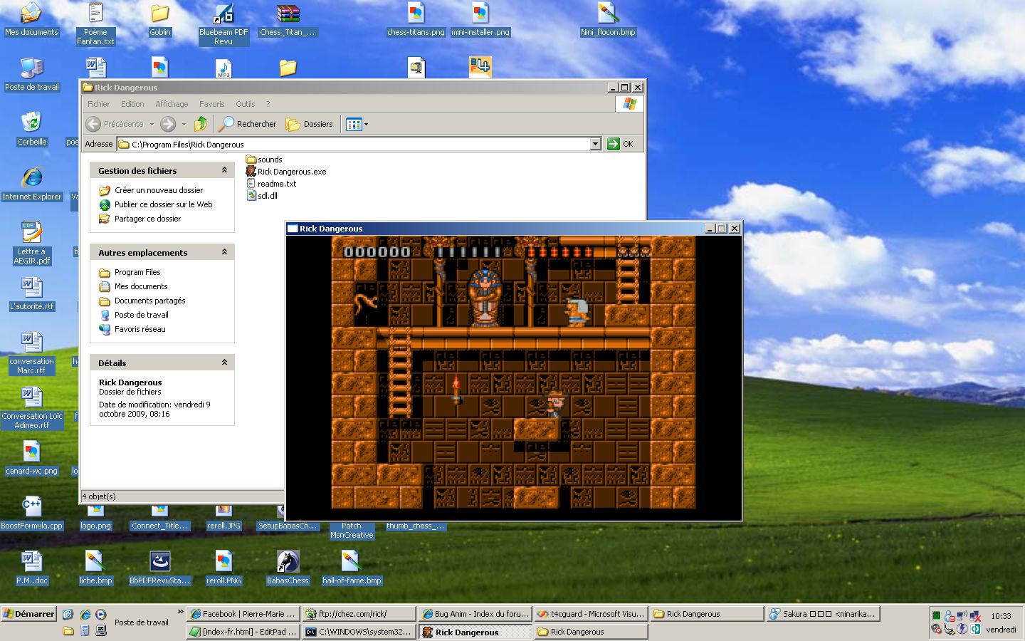The image size is (1025, 641).
Task: Open hall-of-fame.bmp desktop image
Action: click(x=352, y=568)
